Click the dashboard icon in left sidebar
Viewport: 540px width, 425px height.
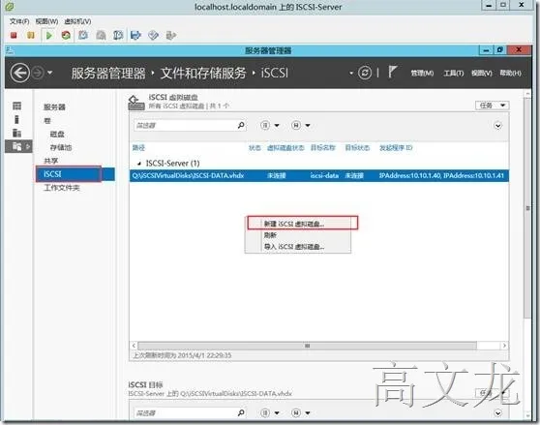coord(16,106)
